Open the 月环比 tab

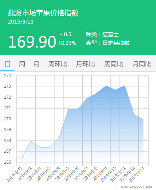pyautogui.click(x=85, y=64)
